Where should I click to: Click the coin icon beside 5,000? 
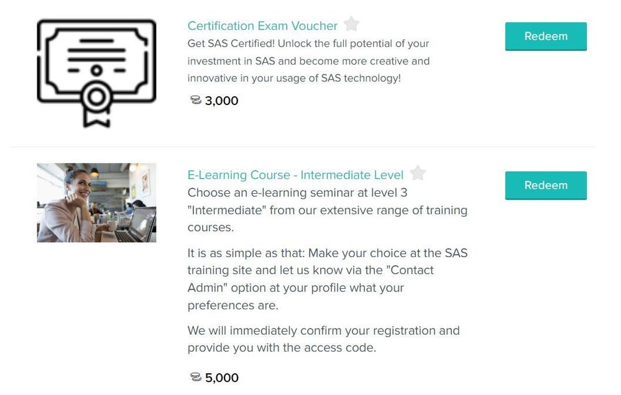point(196,377)
